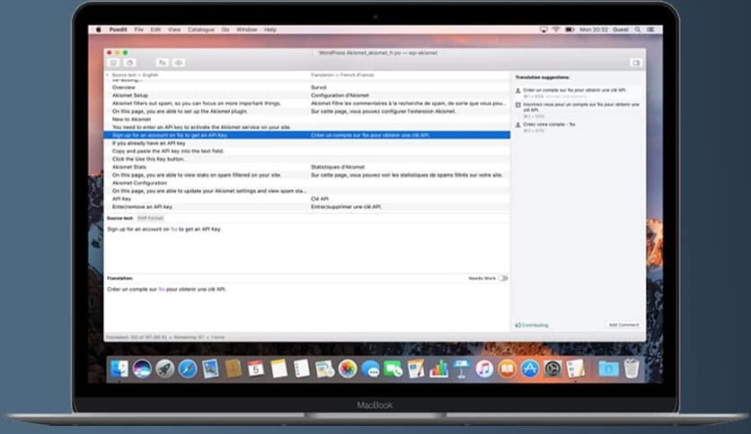
Task: Click the Add Comment button
Action: (x=624, y=325)
